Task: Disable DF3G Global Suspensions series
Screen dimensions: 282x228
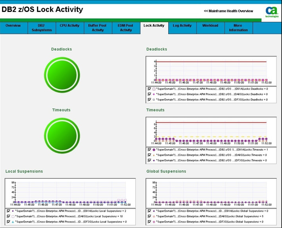Action: 149,222
